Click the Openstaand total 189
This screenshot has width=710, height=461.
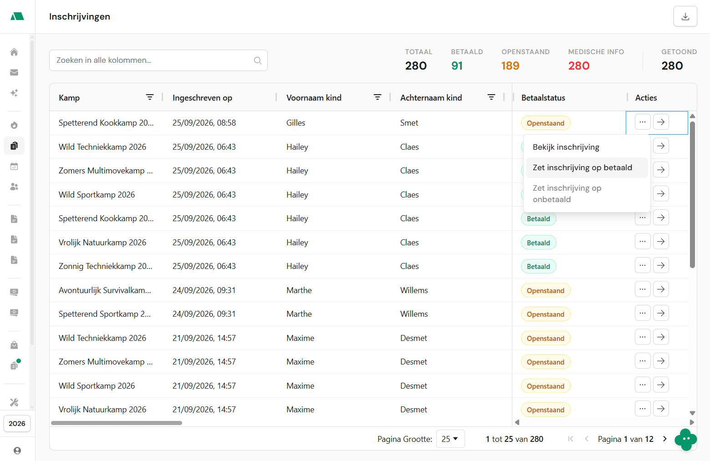tap(510, 66)
